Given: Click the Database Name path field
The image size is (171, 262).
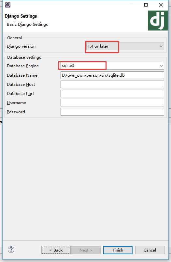Looking at the screenshot, I should coord(112,75).
